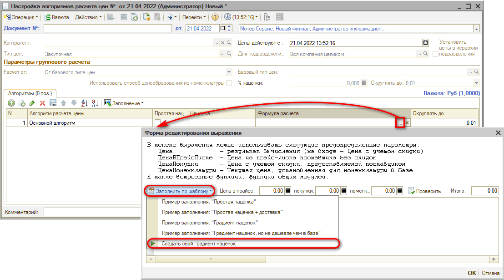
Task: Click the move row down arrow
Action: tap(74, 103)
